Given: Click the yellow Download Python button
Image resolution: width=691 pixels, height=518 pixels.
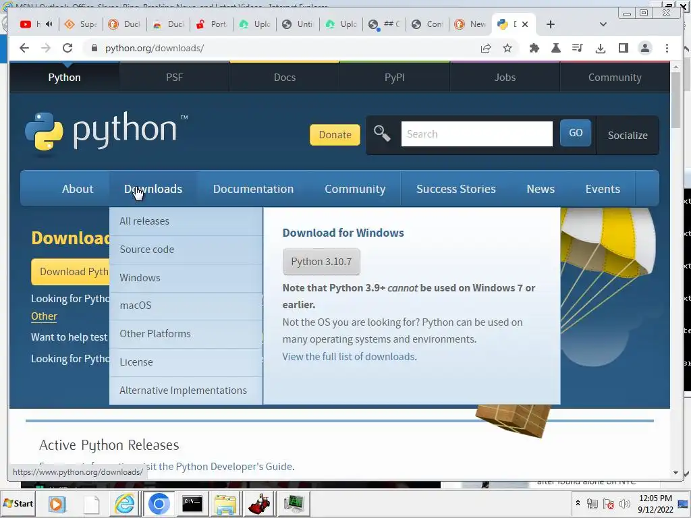Looking at the screenshot, I should coord(70,272).
